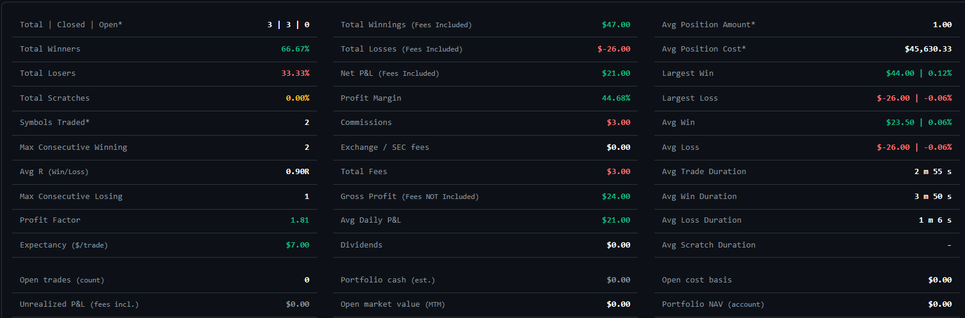Select the 3 m 50 s duration

click(932, 197)
